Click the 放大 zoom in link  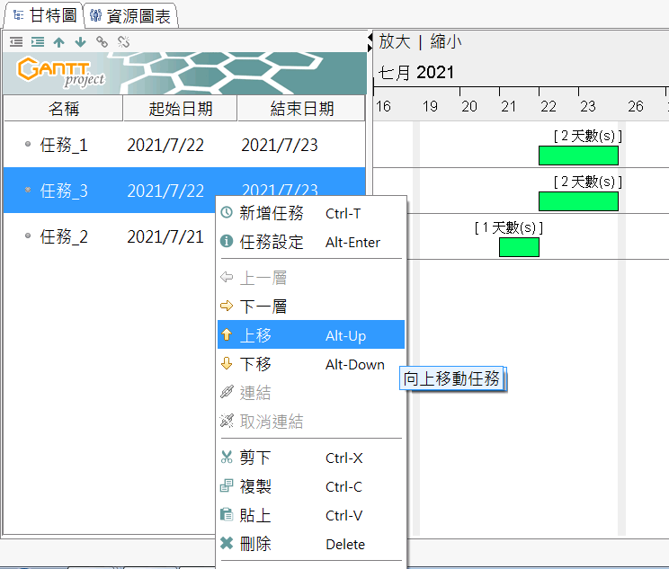coord(394,41)
